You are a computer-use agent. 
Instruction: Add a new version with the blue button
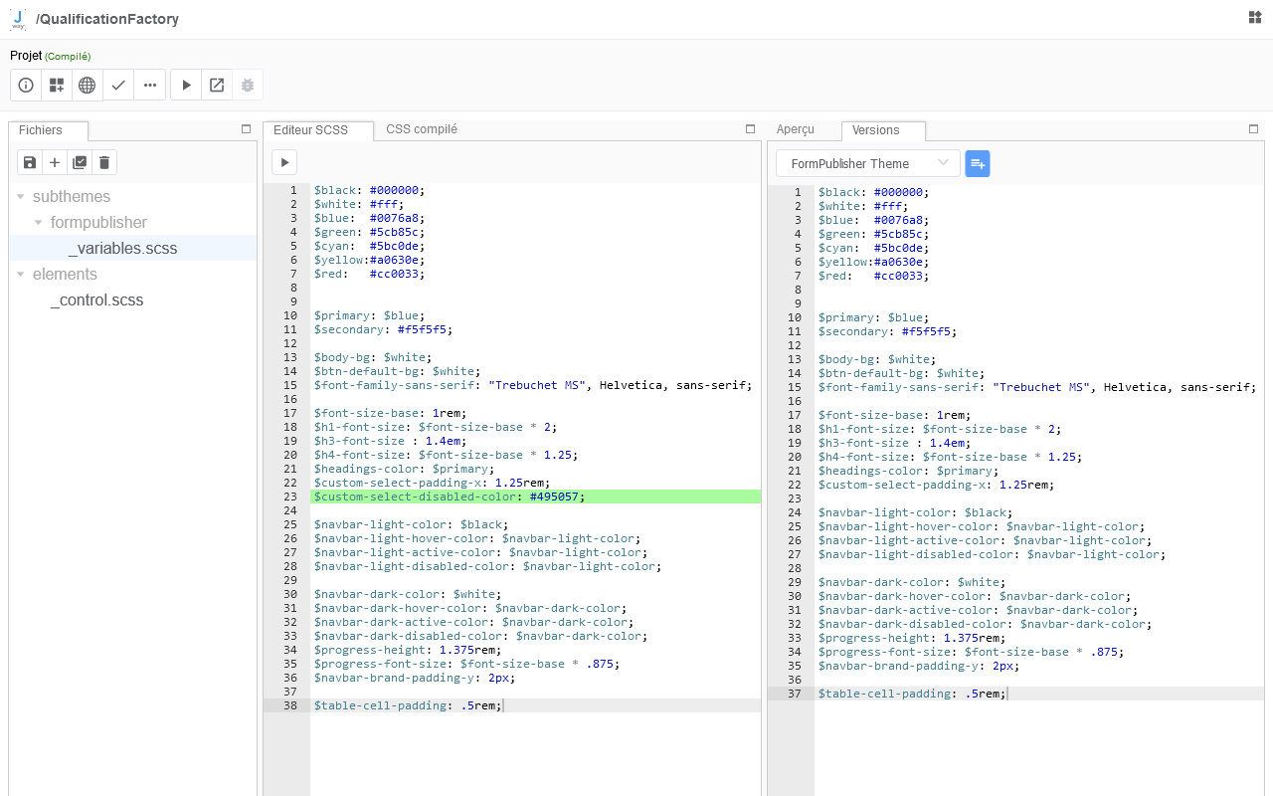point(978,163)
